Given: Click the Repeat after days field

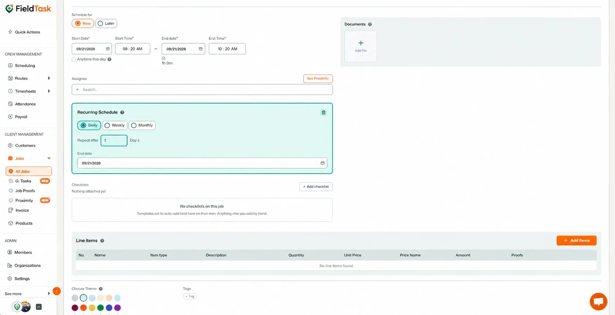Looking at the screenshot, I should pos(114,140).
